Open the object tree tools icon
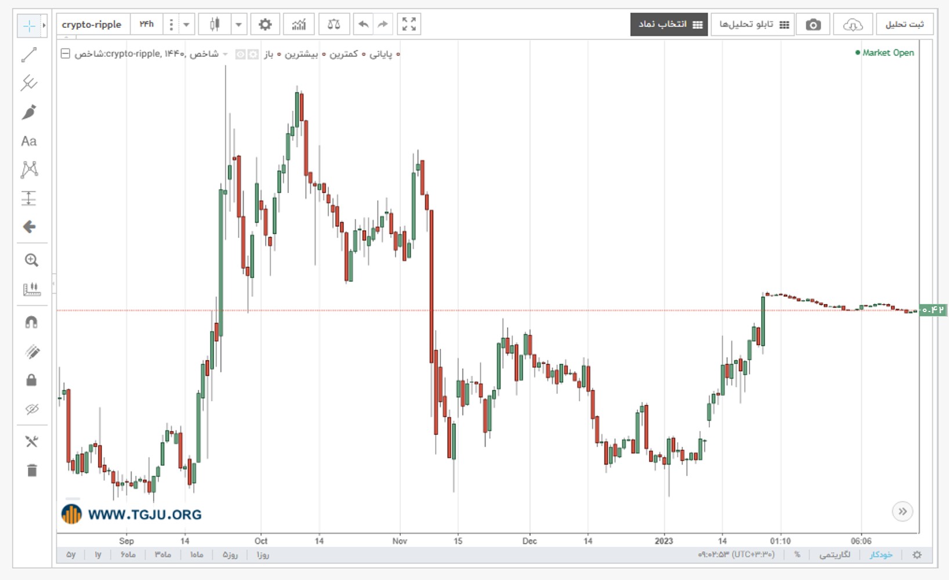Screen dimensions: 949x580 coord(31,442)
